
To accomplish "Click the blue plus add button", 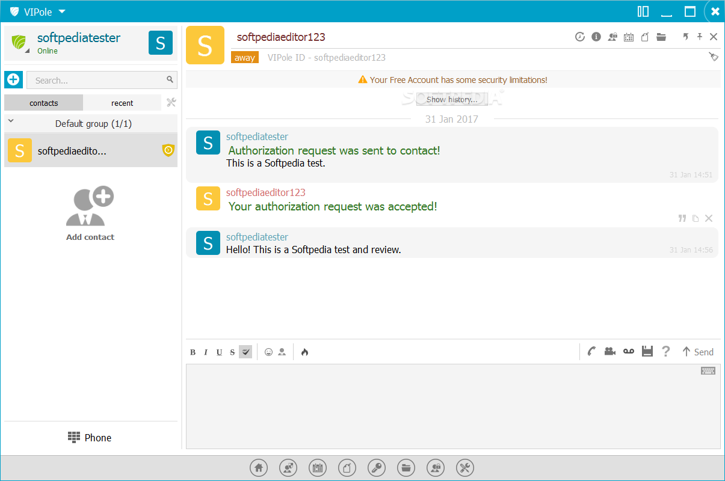I will [13, 79].
